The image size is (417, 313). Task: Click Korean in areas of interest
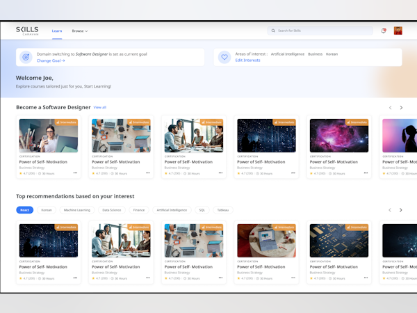pyautogui.click(x=332, y=54)
